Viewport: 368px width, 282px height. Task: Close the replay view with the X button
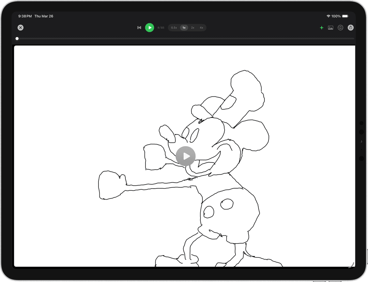click(x=20, y=28)
